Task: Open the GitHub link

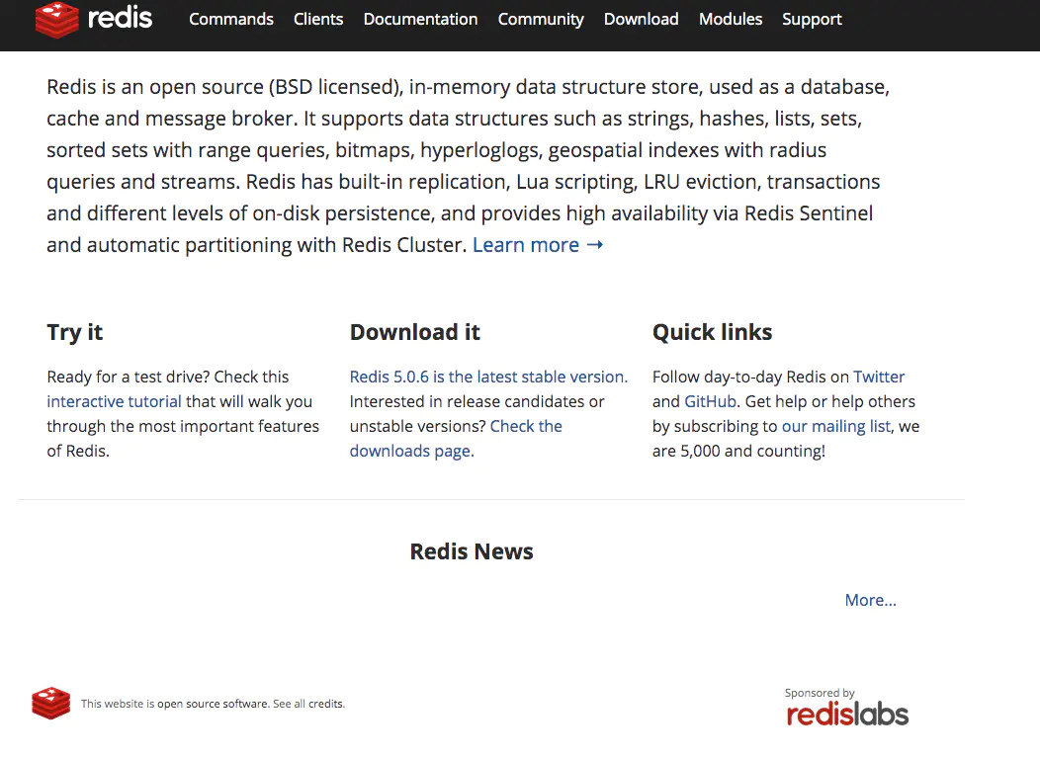Action: coord(711,401)
